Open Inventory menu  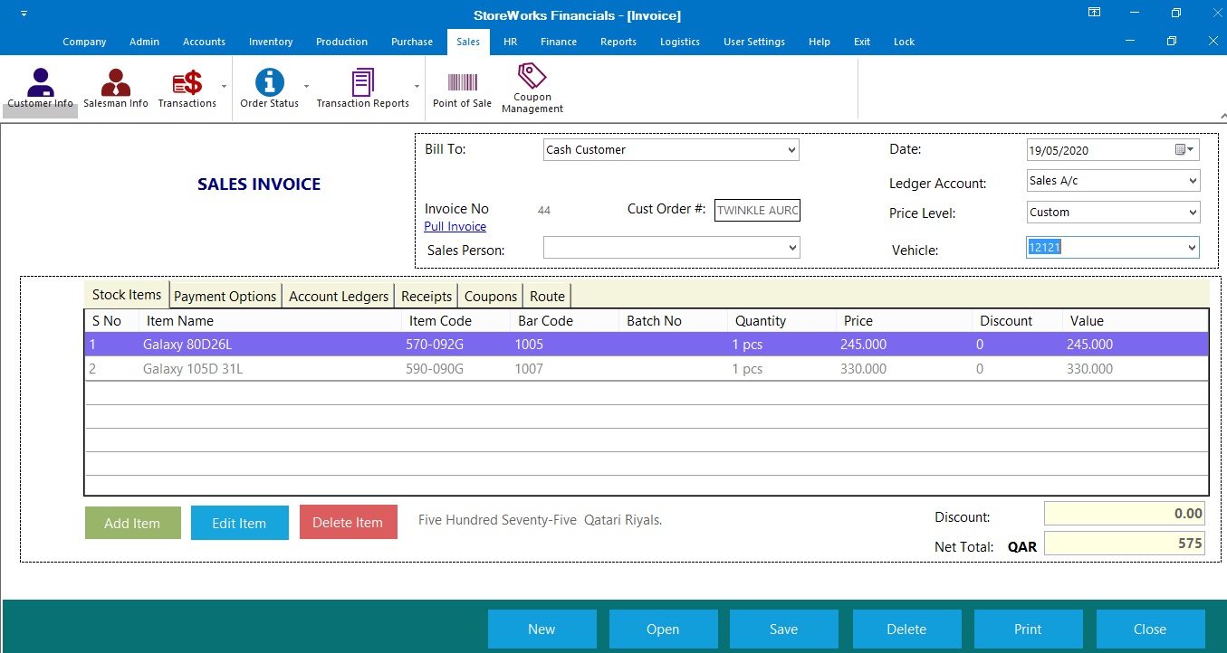pos(271,42)
